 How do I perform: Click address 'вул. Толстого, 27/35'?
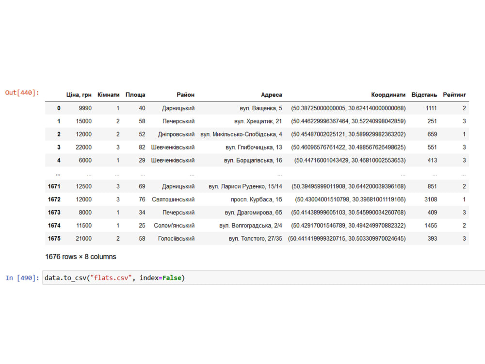(x=256, y=238)
